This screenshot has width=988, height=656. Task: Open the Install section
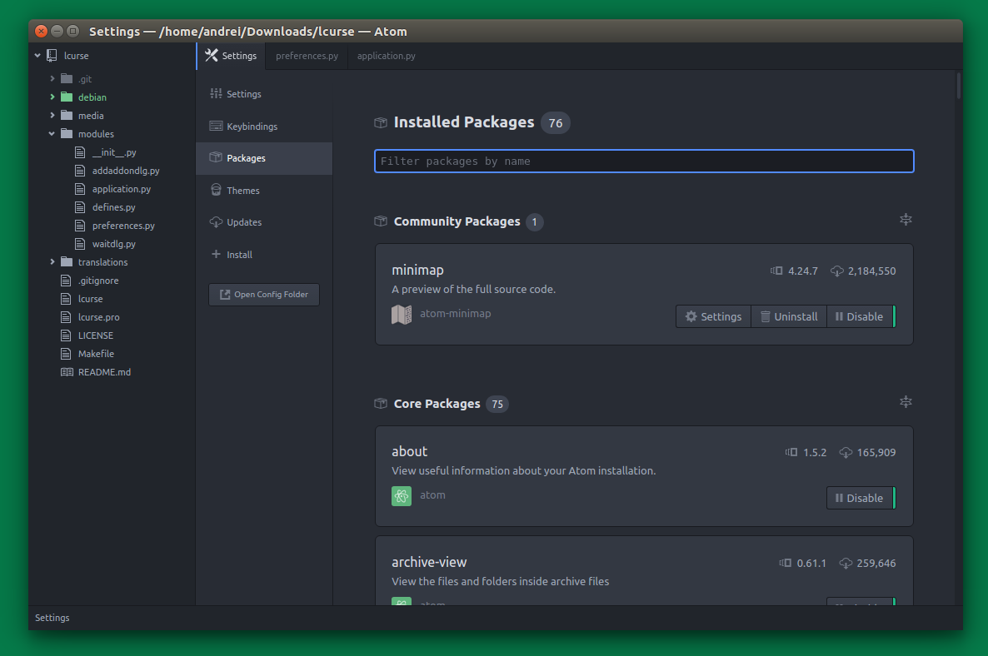[x=264, y=255]
